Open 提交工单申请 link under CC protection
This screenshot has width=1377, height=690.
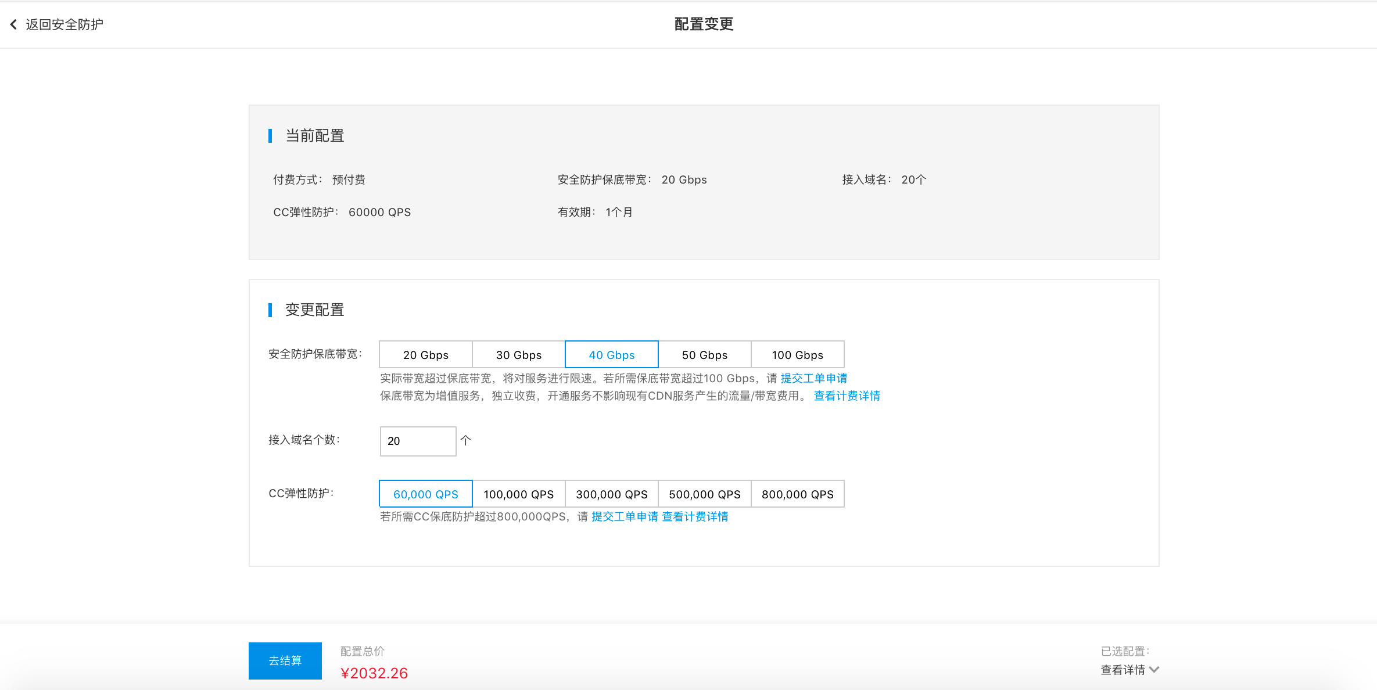625,517
